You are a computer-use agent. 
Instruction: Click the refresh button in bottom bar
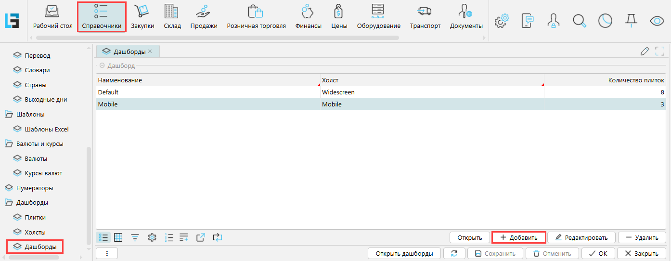pos(454,253)
